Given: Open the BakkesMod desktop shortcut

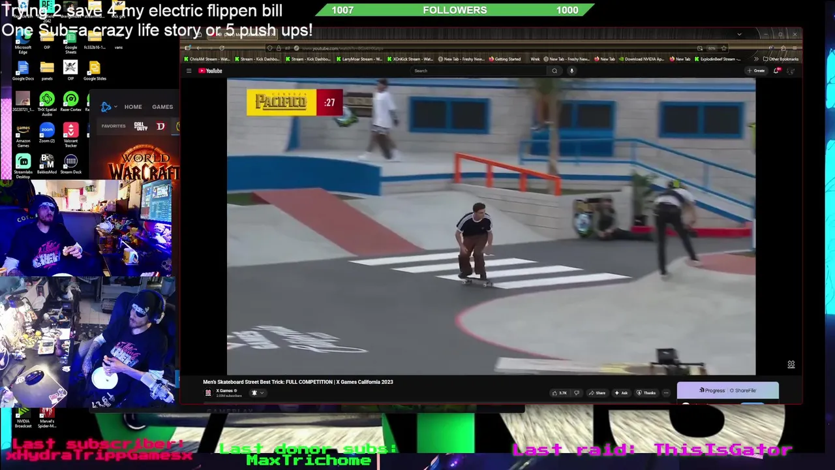Looking at the screenshot, I should tap(47, 164).
